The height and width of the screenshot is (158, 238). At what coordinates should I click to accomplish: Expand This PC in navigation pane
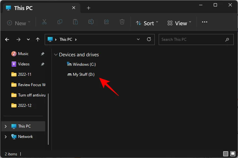coord(6,126)
